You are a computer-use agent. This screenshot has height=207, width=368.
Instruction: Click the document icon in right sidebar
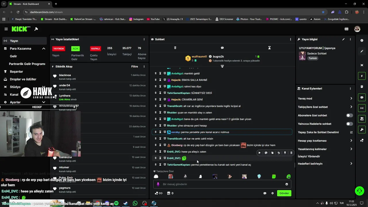tap(362, 87)
